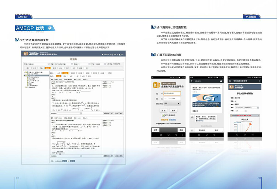The height and width of the screenshot is (189, 277).
Task: Tap the back arrow in the Allcom chat header
Action: coord(191,80)
